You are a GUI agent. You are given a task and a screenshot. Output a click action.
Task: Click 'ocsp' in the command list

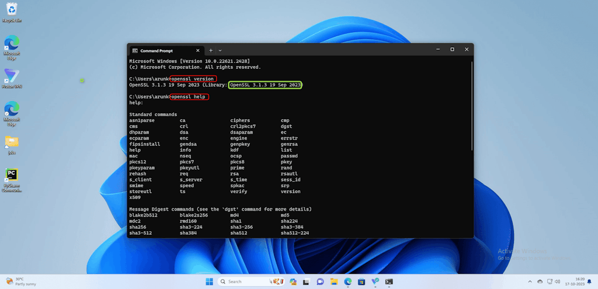[236, 156]
